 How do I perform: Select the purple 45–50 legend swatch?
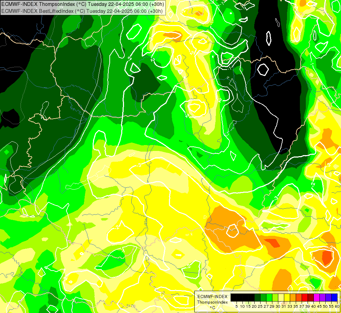[323, 297]
